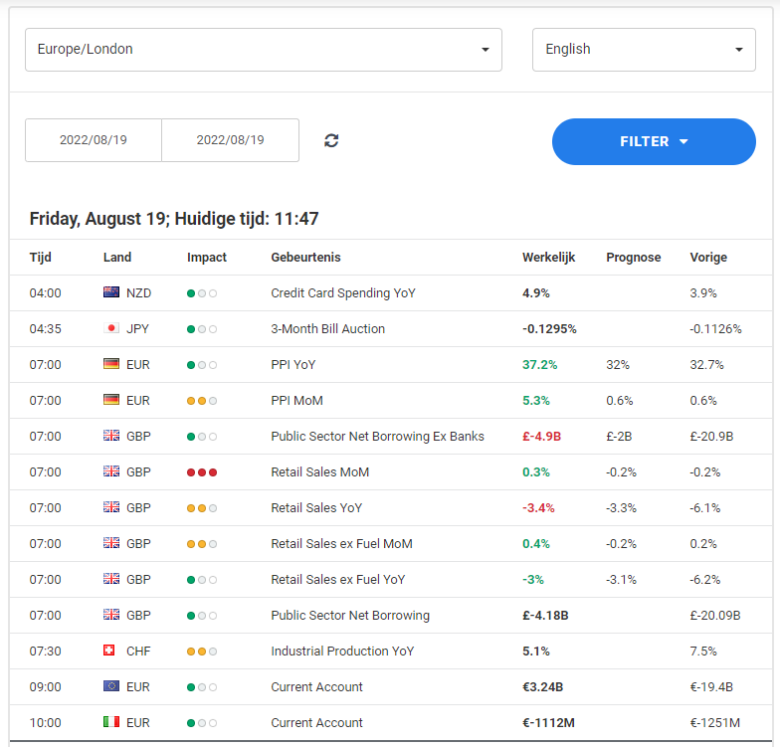The width and height of the screenshot is (780, 747).
Task: Open the Europe/London timezone dropdown
Action: point(263,50)
